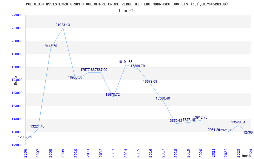Click the x-axis year 2014

pyautogui.click(x=126, y=153)
